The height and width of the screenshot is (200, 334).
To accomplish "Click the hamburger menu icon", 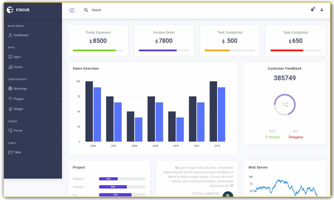I will pos(71,10).
